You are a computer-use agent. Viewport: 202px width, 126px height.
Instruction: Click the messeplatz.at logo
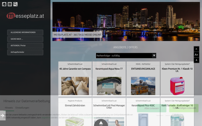[25, 16]
